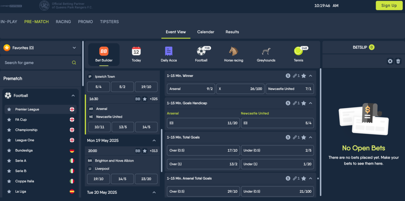
Task: Collapse the Tue 20 May 2025 group
Action: [154, 193]
